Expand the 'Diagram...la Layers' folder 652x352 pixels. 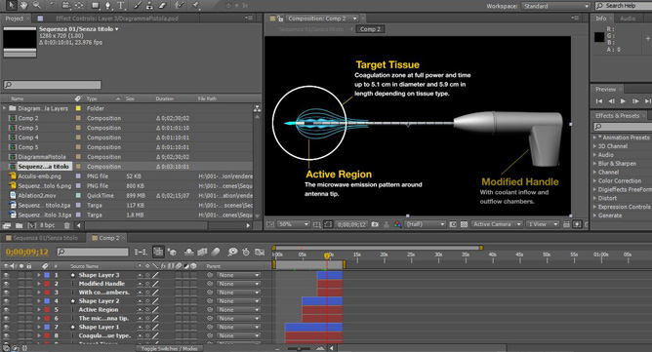(5, 108)
